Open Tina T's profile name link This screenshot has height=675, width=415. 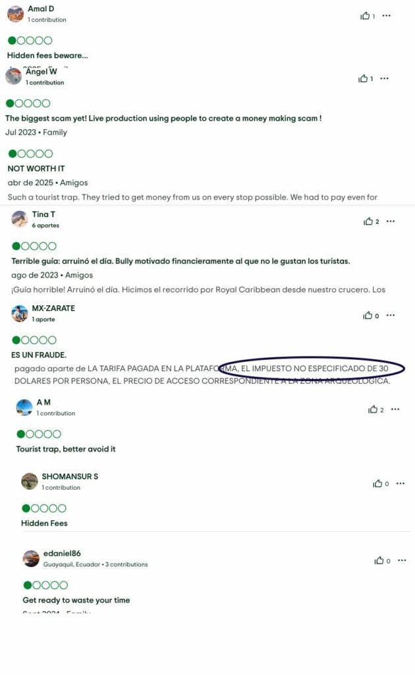coord(43,214)
